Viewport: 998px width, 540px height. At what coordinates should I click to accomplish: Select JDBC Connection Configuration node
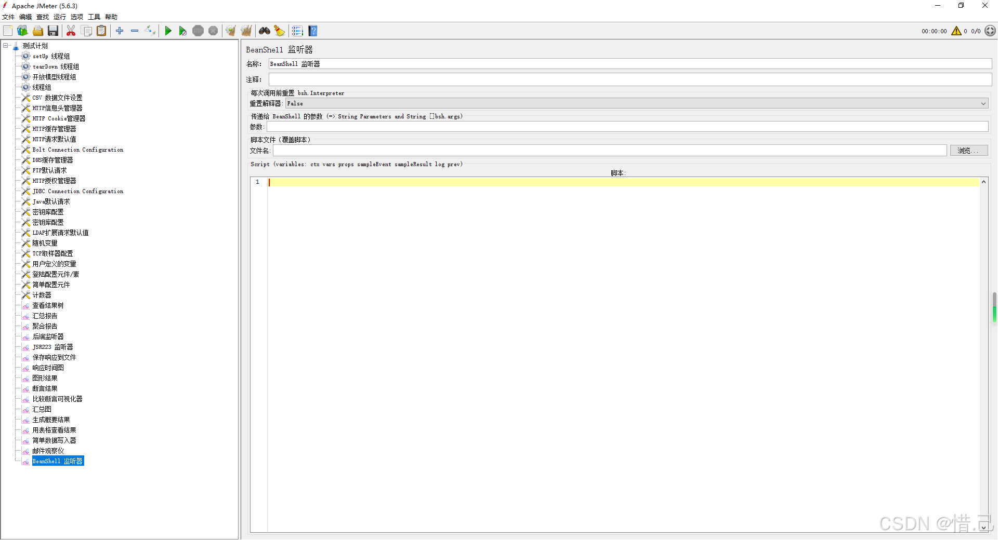78,191
